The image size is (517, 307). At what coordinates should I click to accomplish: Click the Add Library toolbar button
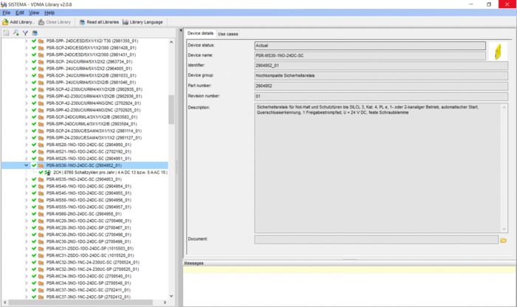pyautogui.click(x=18, y=22)
